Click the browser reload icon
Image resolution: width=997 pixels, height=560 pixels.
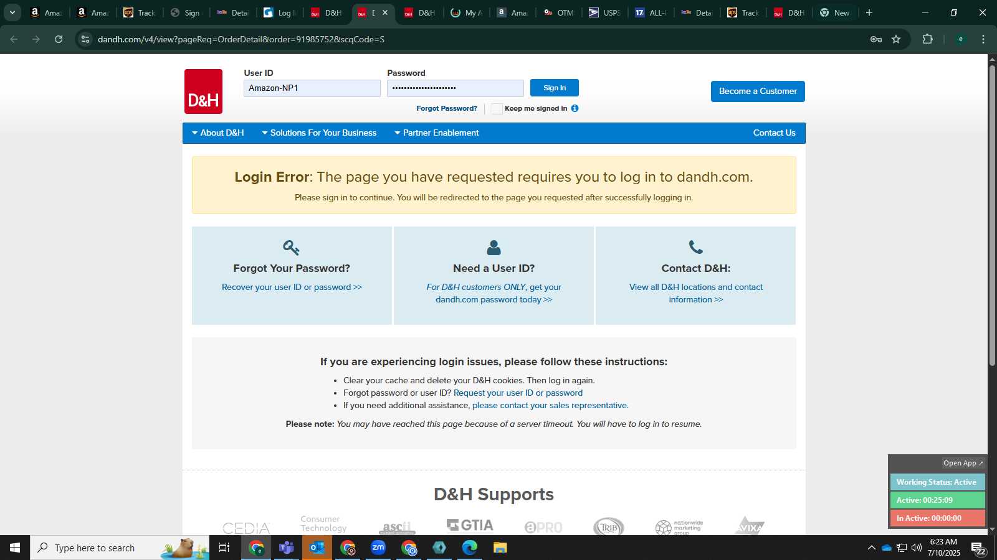click(x=59, y=39)
